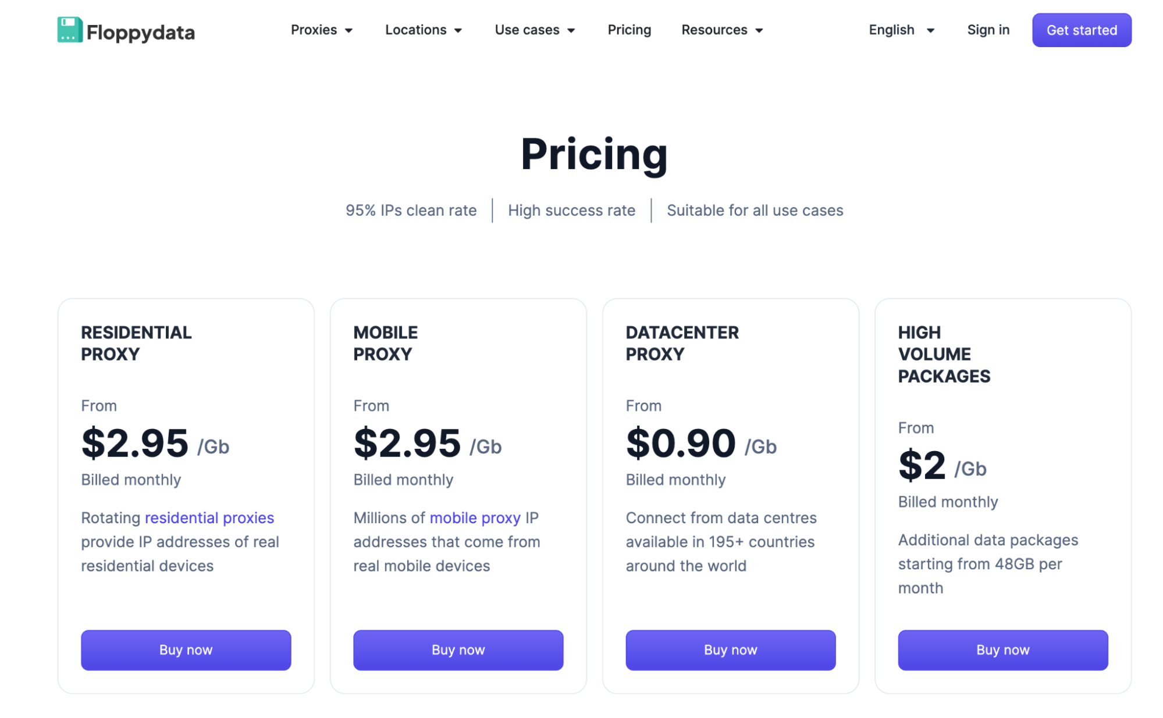Expand the Proxies dropdown menu
Screen dimensions: 1163x718
click(x=321, y=30)
